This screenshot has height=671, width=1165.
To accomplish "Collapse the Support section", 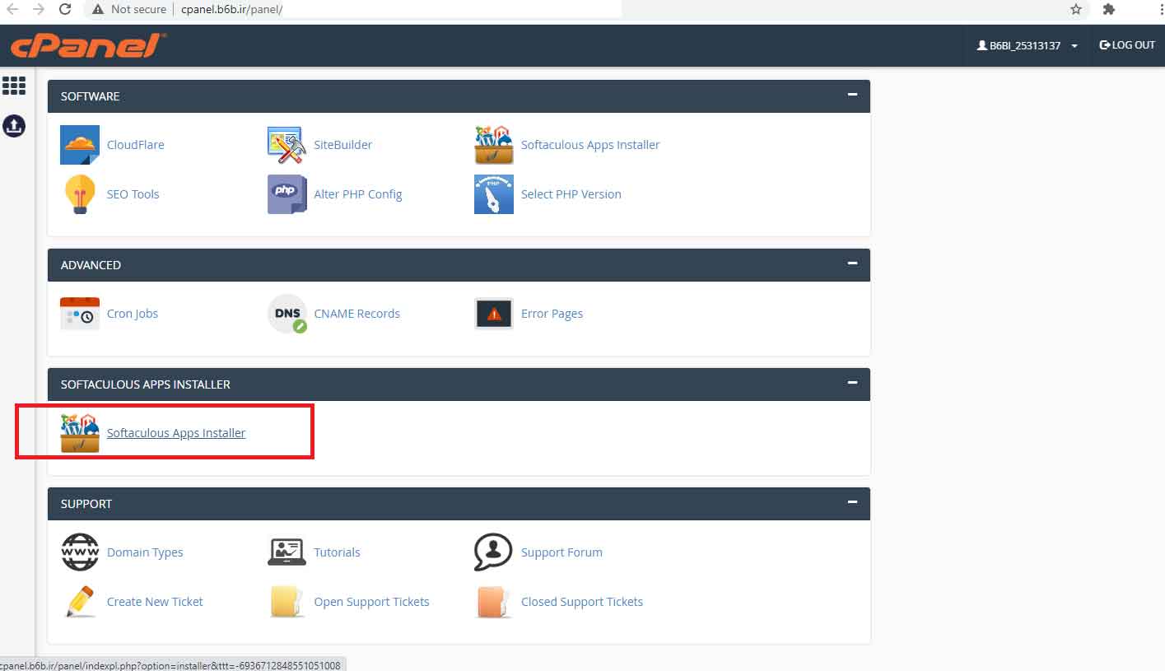I will click(x=852, y=502).
